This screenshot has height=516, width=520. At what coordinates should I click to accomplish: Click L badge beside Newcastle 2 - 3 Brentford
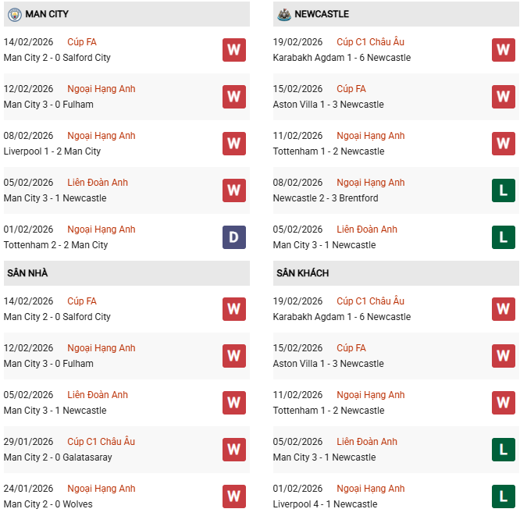click(504, 190)
